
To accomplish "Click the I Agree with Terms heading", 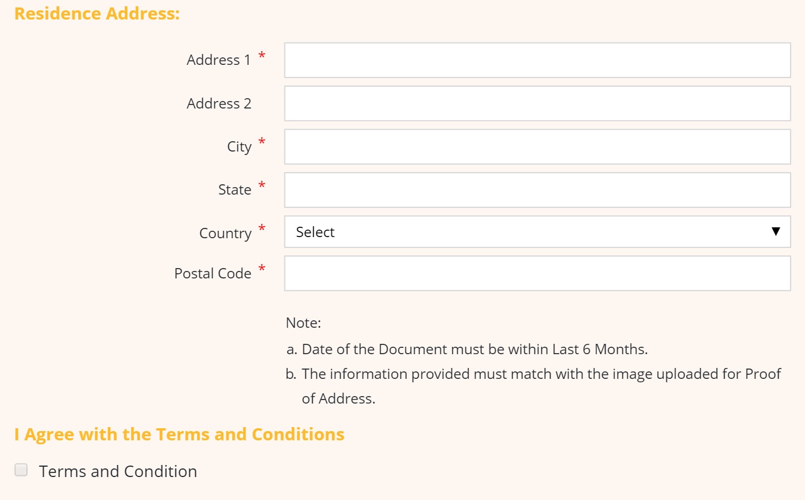I will pos(179,435).
